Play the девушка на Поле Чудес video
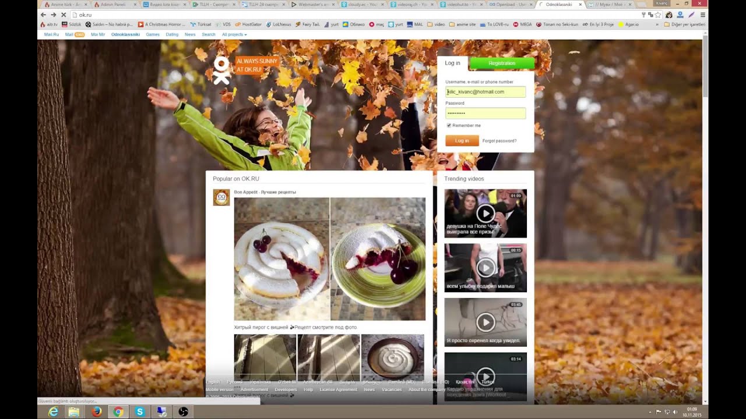The image size is (746, 419). (x=485, y=213)
